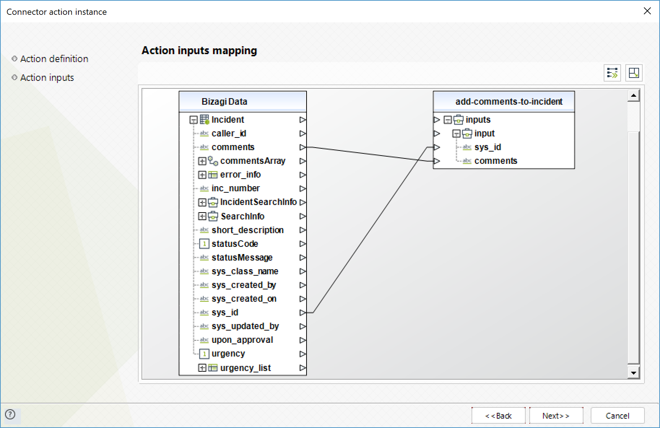The width and height of the screenshot is (660, 428).
Task: Click the SearchInfo briefcase icon
Action: click(x=213, y=216)
